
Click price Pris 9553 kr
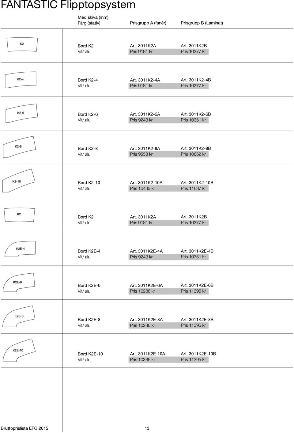pos(141,154)
